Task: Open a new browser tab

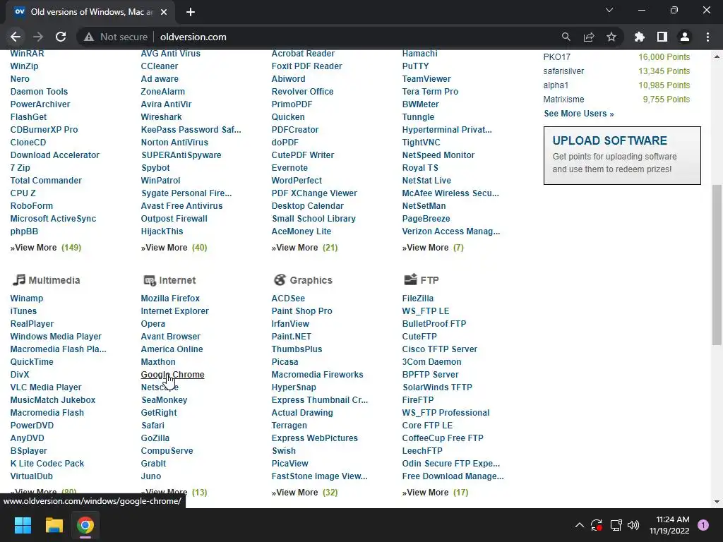Action: coord(191,12)
